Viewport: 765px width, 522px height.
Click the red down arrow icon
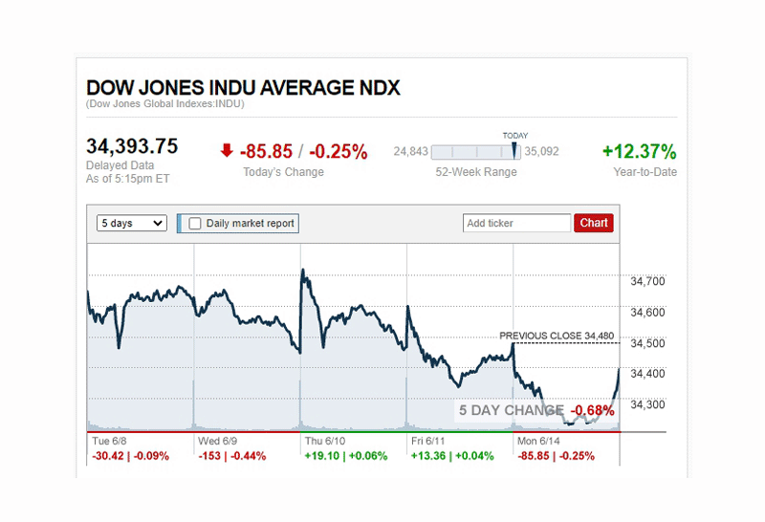click(x=226, y=150)
